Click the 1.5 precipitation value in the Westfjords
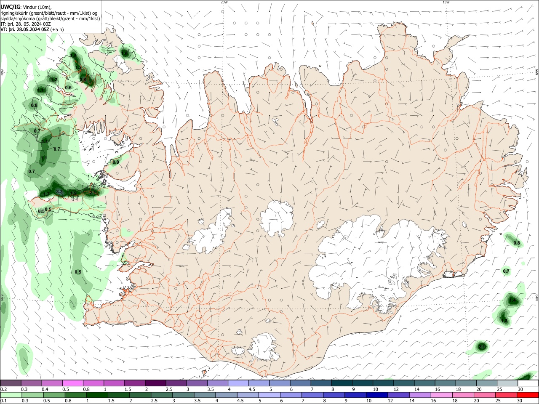Image resolution: width=539 pixels, height=404 pixels. click(x=74, y=55)
